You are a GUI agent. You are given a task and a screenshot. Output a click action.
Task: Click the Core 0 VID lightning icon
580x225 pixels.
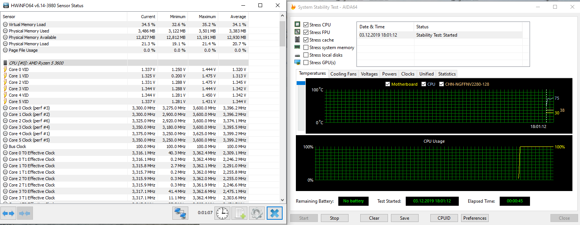point(5,69)
